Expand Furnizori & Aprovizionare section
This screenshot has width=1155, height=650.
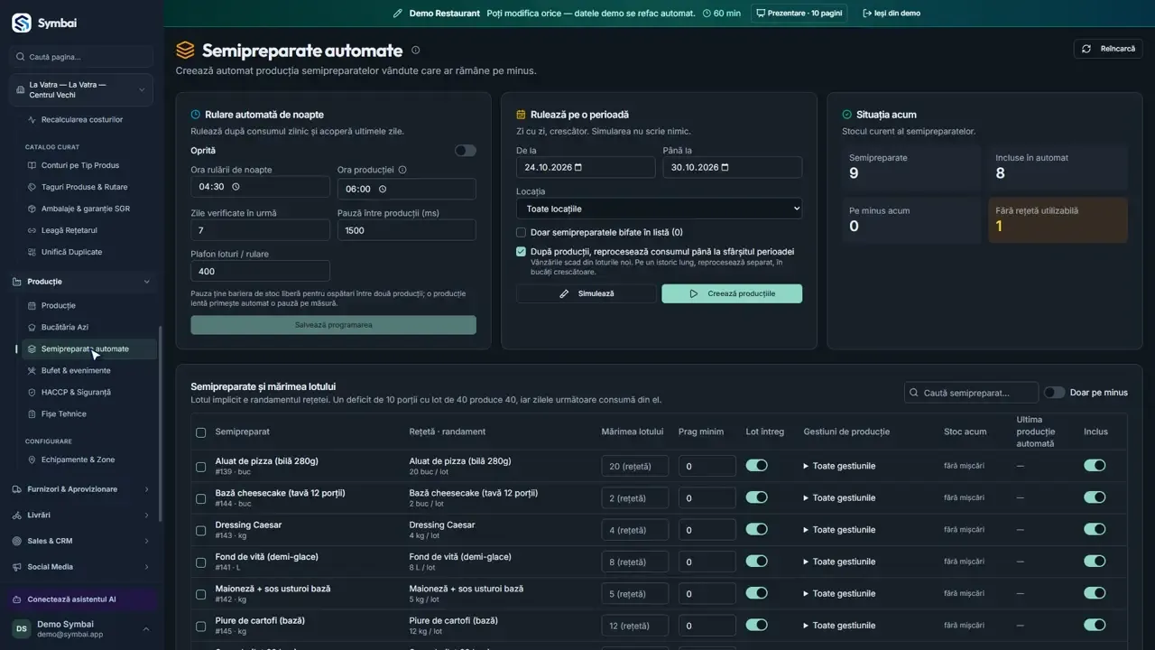(81, 489)
